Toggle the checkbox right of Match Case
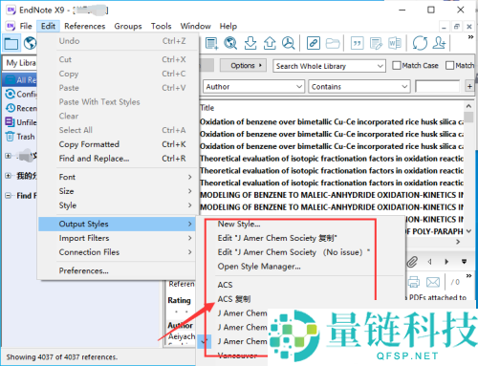478x366 pixels. (x=449, y=65)
